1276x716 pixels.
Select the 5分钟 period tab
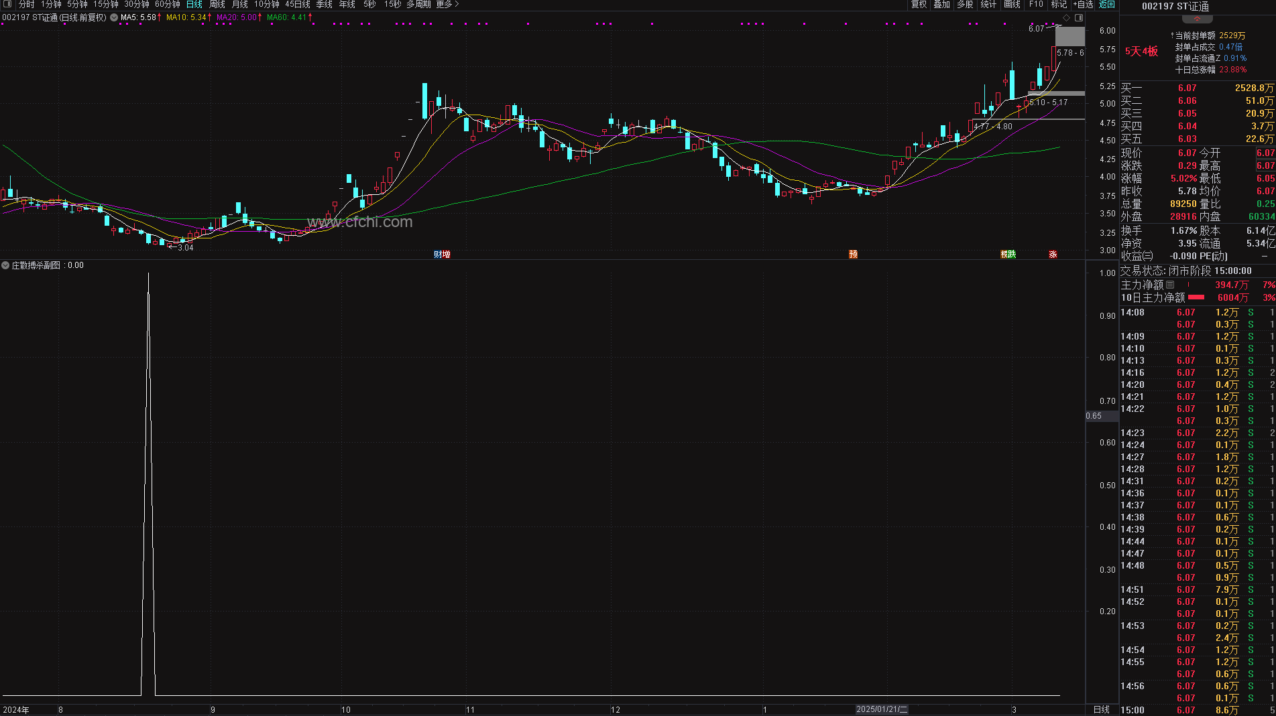click(x=77, y=4)
